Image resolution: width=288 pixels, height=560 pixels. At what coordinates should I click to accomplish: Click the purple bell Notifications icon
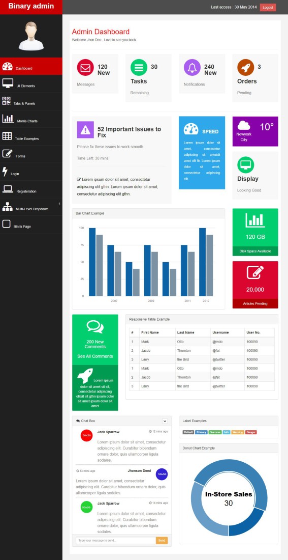pyautogui.click(x=192, y=68)
